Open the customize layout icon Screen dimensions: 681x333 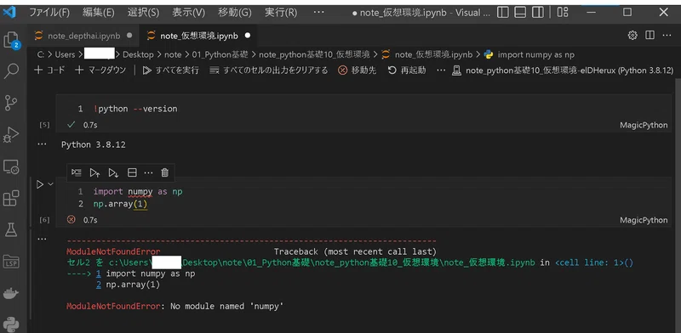click(x=563, y=12)
